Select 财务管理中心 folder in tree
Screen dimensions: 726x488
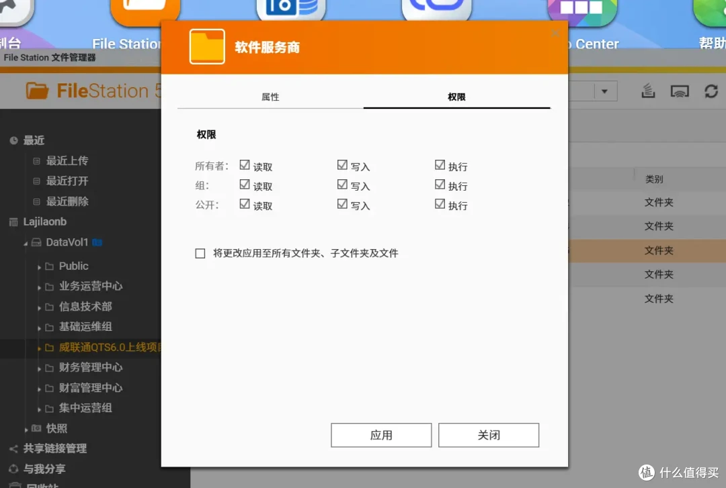(x=91, y=367)
